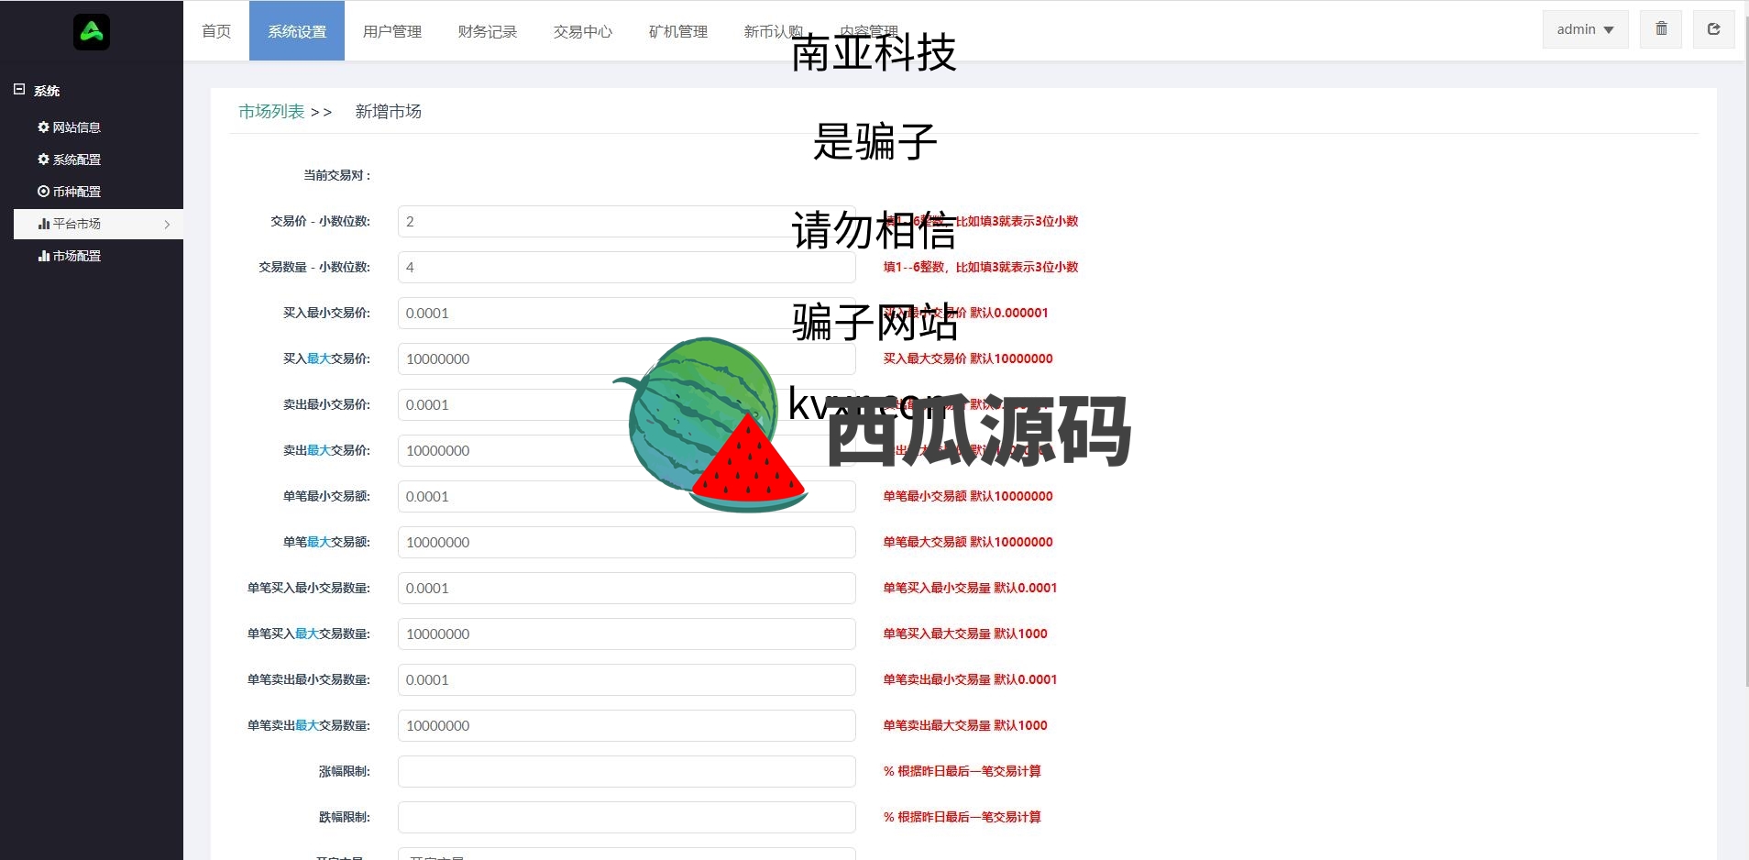Select the 系统设置 tab
This screenshot has width=1749, height=860.
[297, 31]
